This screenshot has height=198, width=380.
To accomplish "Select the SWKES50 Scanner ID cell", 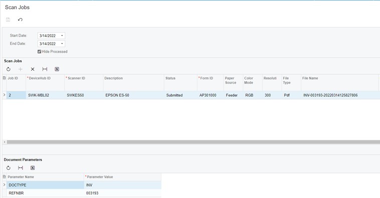I will pos(84,95).
